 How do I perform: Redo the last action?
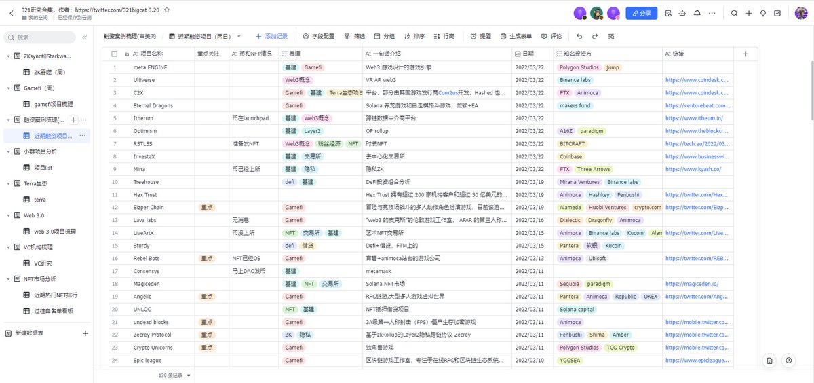point(595,36)
